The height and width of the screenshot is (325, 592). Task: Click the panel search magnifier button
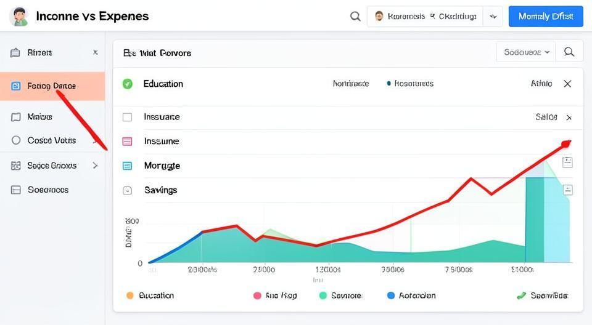click(569, 52)
